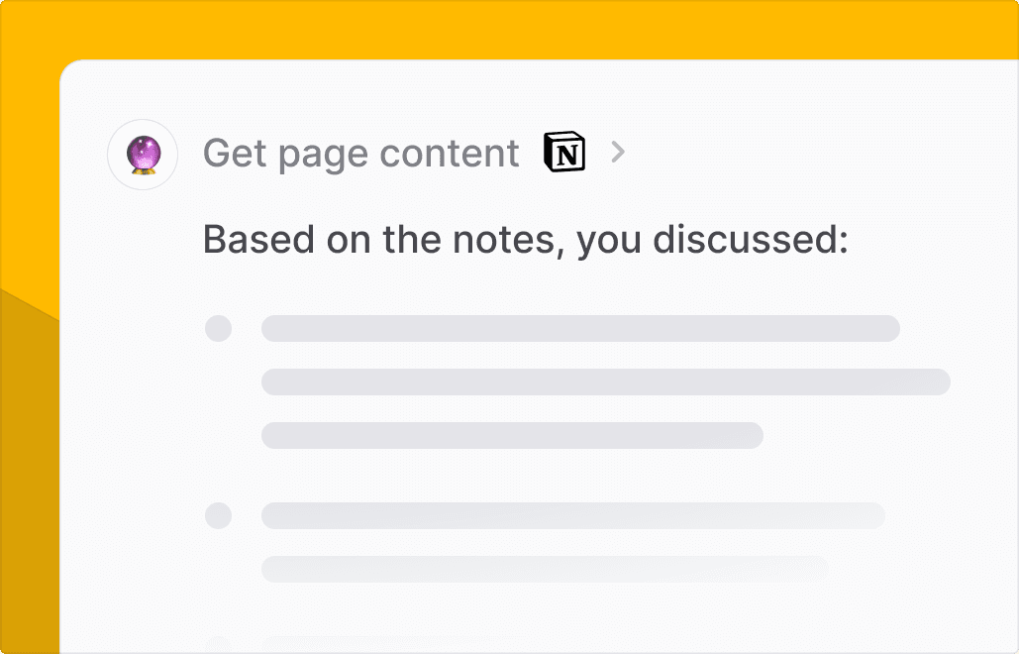1019x654 pixels.
Task: Select the shortest placeholder line in first bullet
Action: coord(511,435)
